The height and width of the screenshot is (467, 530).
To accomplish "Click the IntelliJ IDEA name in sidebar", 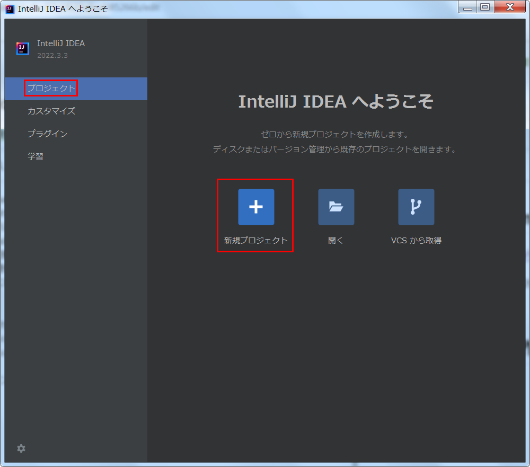I will pos(61,43).
